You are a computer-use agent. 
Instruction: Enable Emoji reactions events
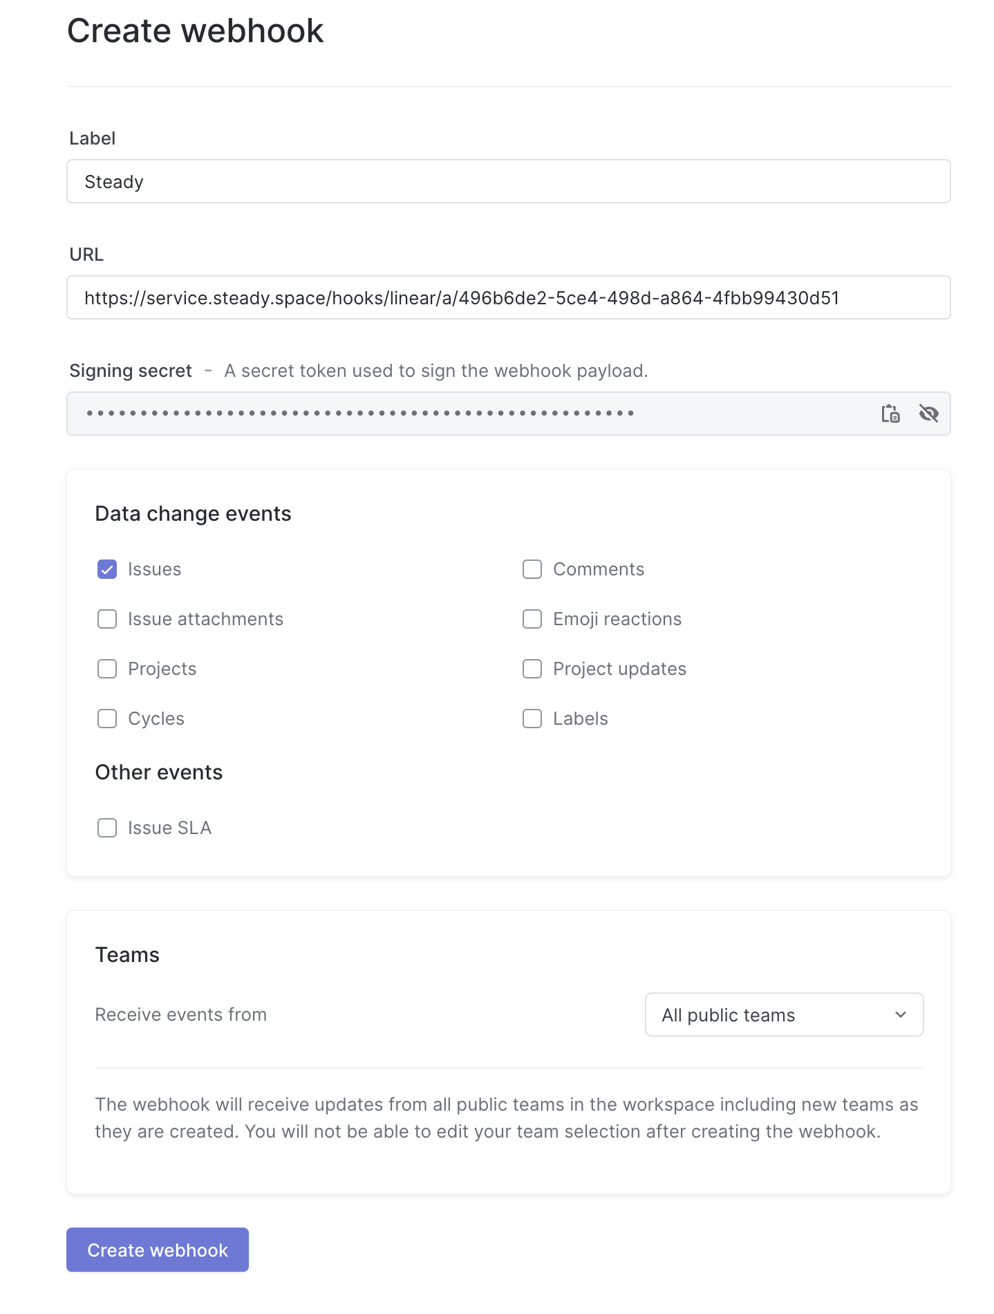coord(532,619)
